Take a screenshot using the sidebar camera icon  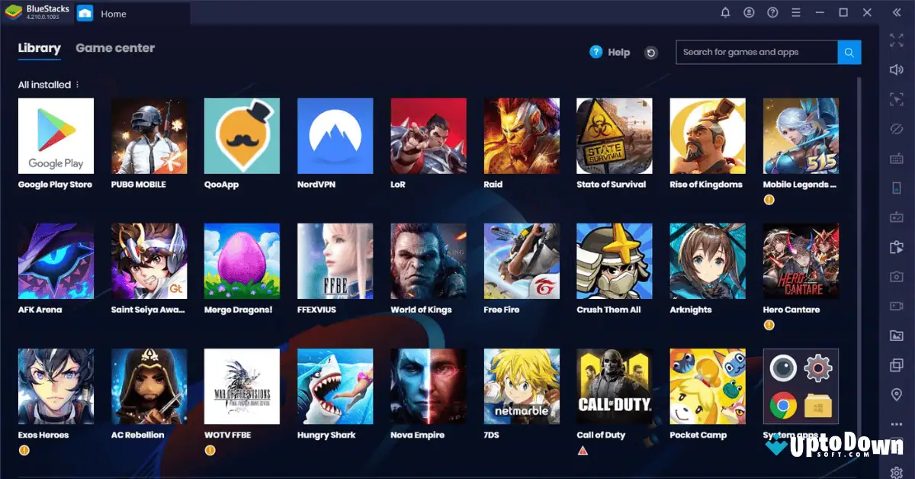(897, 275)
